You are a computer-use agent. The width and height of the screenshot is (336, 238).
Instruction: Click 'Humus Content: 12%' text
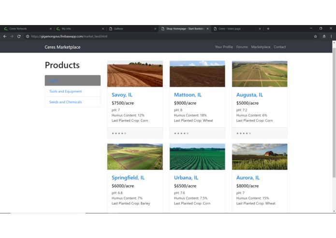pos(128,115)
